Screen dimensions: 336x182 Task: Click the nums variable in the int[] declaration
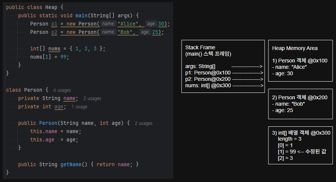54,49
